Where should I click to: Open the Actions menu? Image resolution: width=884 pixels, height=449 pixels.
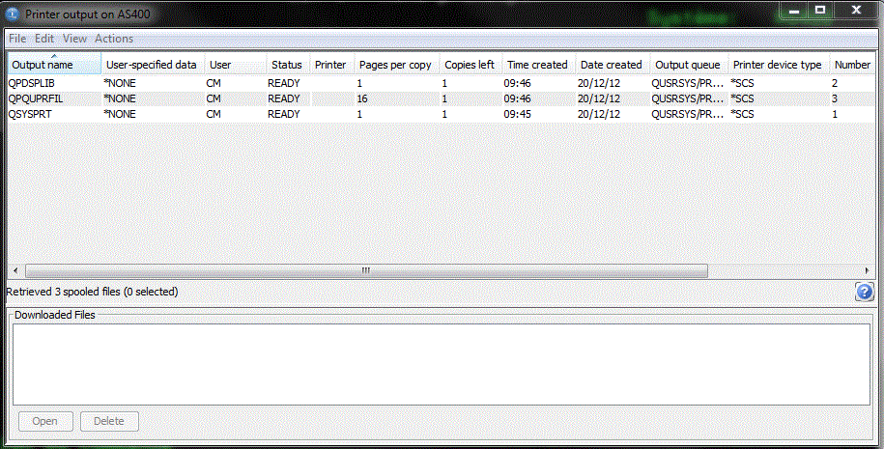(114, 39)
